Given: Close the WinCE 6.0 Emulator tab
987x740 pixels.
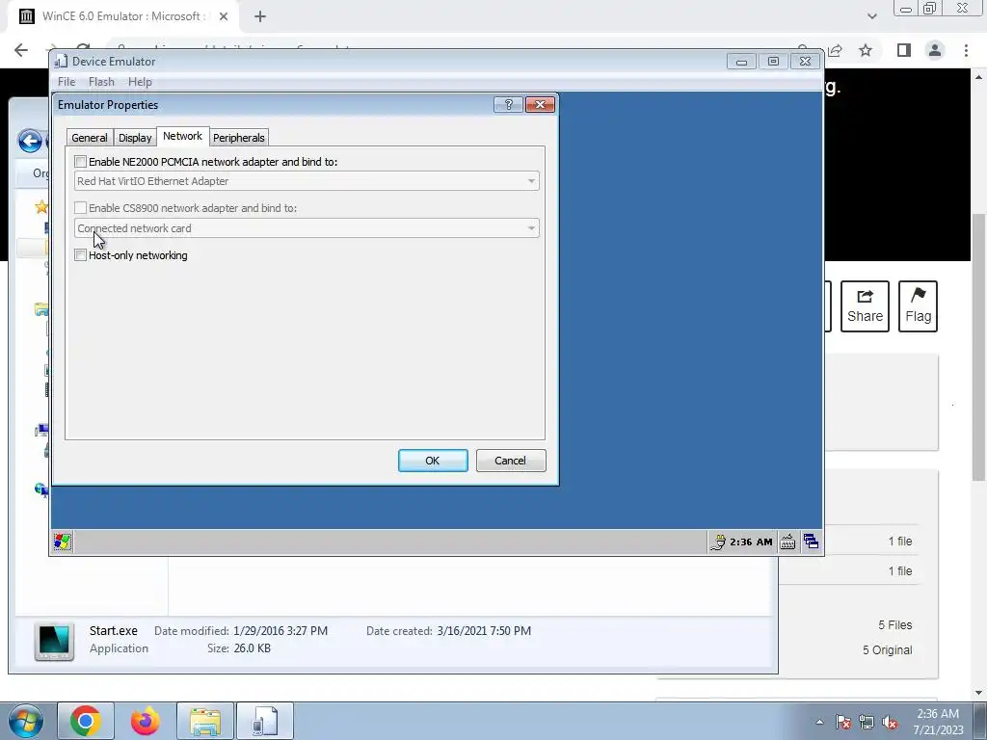Looking at the screenshot, I should (224, 17).
